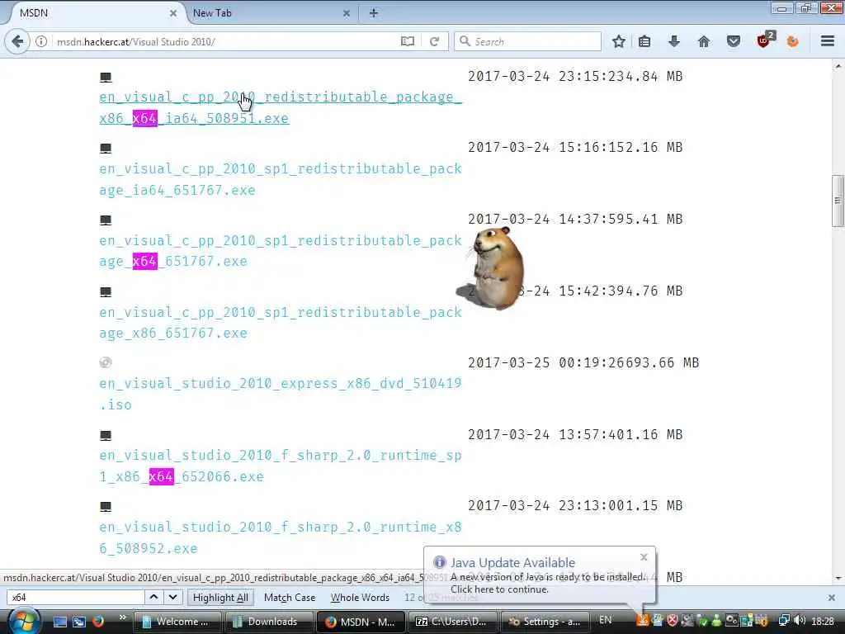Switch to Welcome taskbar window
Viewport: 845px width, 634px height.
tap(177, 622)
